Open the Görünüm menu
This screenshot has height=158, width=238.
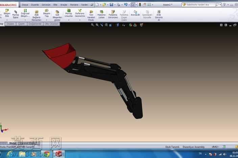coord(46,5)
